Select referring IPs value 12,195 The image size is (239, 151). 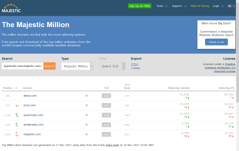pyautogui.click(x=229, y=133)
